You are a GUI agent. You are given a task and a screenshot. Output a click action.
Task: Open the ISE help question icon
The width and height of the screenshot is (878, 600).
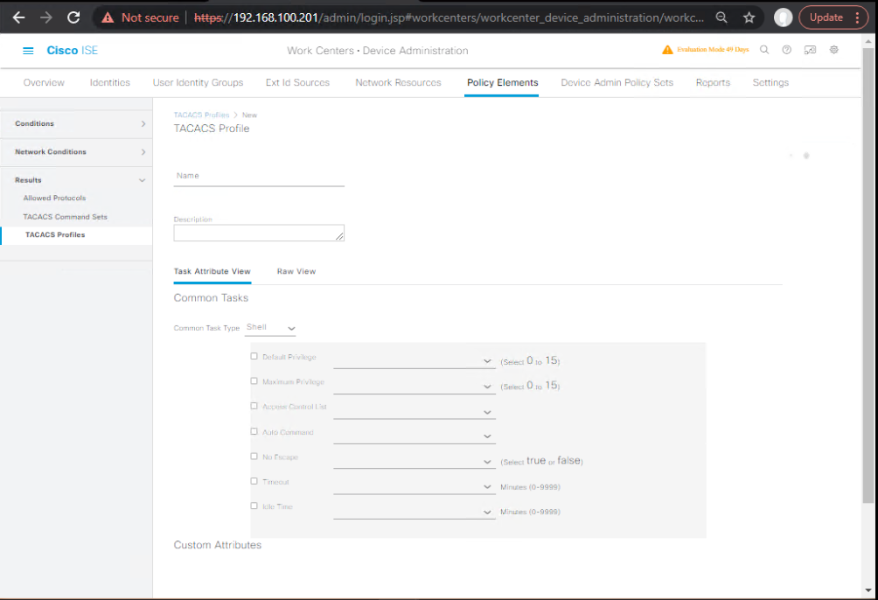coord(787,50)
